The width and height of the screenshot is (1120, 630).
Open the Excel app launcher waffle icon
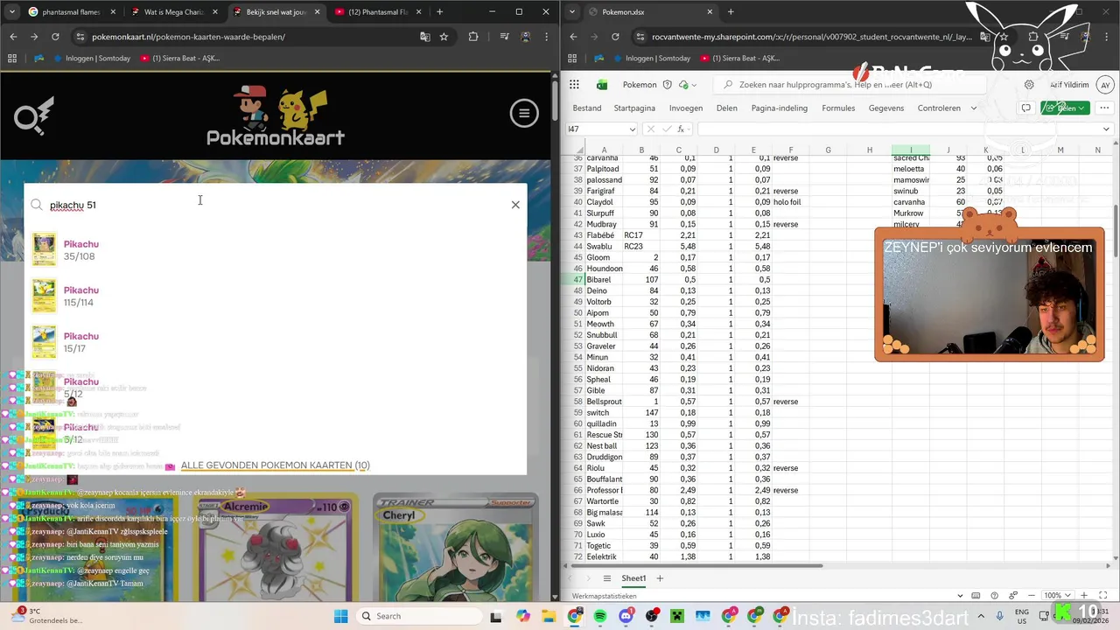pyautogui.click(x=574, y=85)
